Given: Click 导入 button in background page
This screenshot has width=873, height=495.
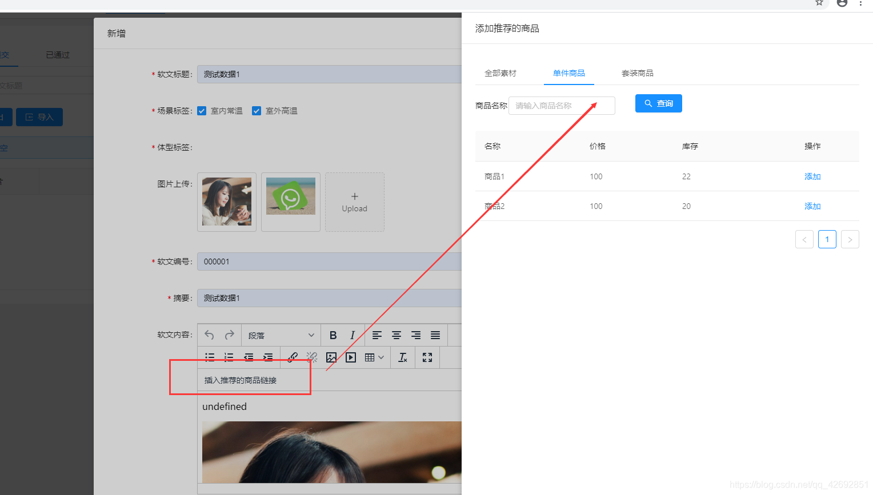Looking at the screenshot, I should (x=39, y=117).
